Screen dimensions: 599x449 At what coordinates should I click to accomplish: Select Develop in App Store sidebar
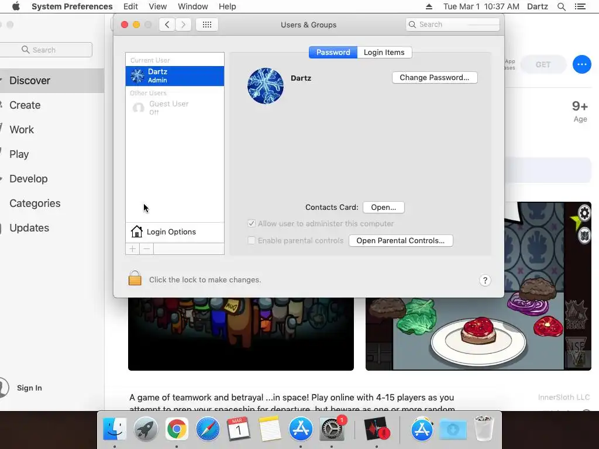pyautogui.click(x=51, y=179)
